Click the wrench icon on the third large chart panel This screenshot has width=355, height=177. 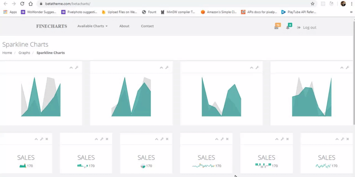[x=257, y=68]
